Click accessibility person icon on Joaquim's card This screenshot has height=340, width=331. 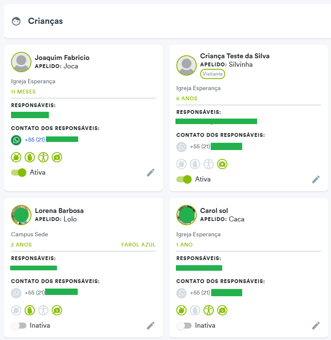point(43,157)
